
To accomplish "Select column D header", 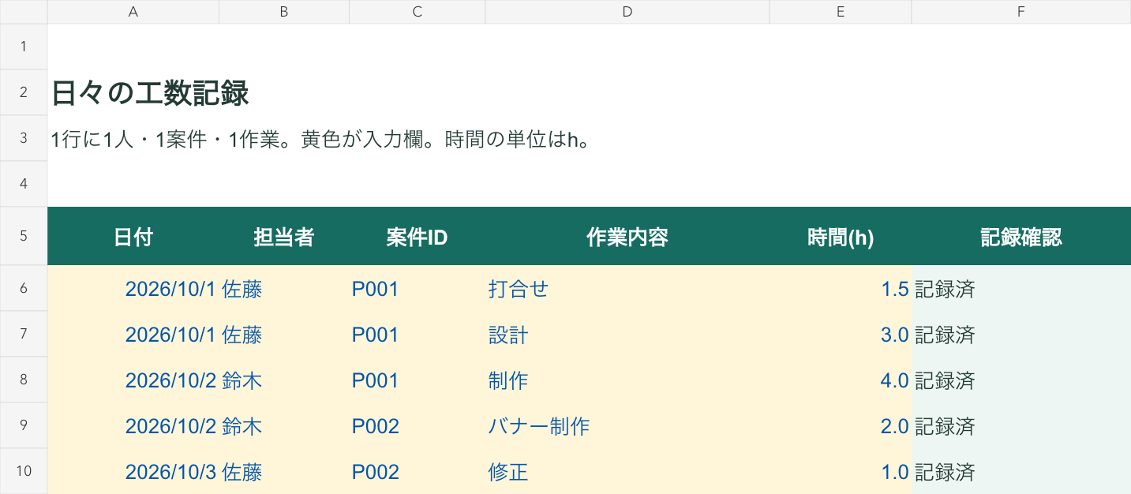I will point(627,12).
